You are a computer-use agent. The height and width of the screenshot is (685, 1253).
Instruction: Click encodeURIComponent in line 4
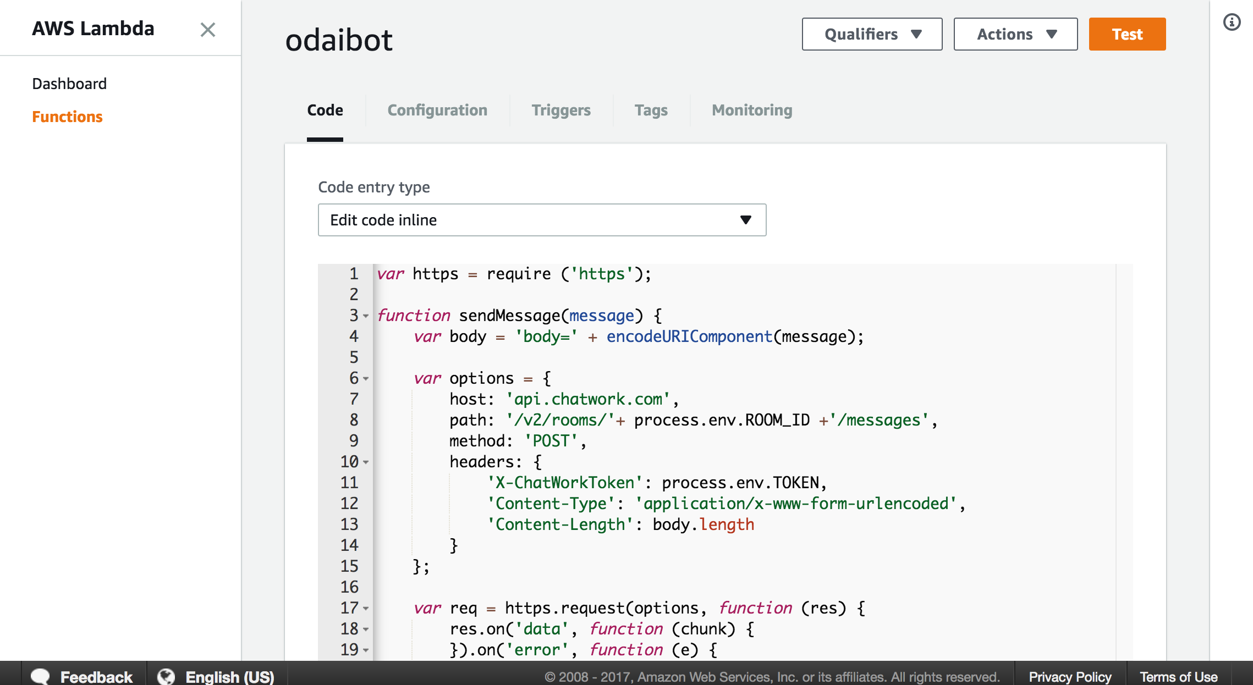tap(689, 336)
